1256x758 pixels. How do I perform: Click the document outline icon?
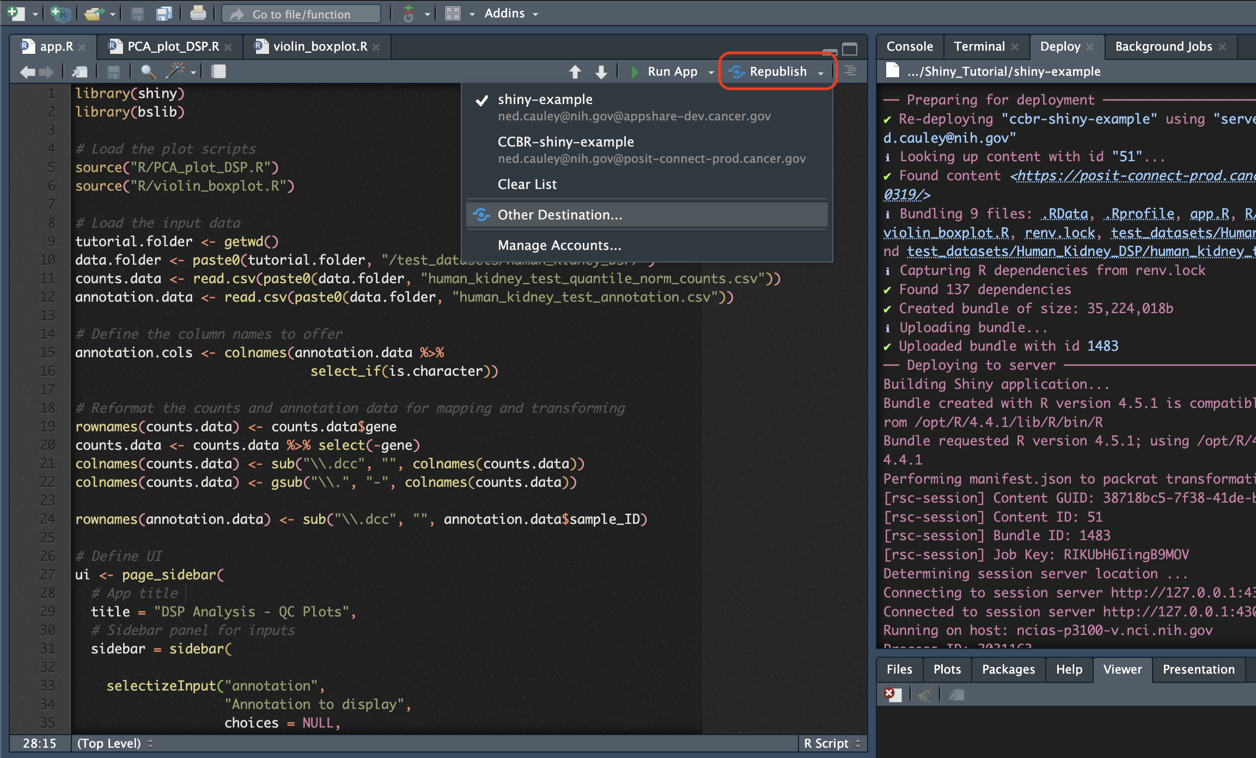point(850,71)
